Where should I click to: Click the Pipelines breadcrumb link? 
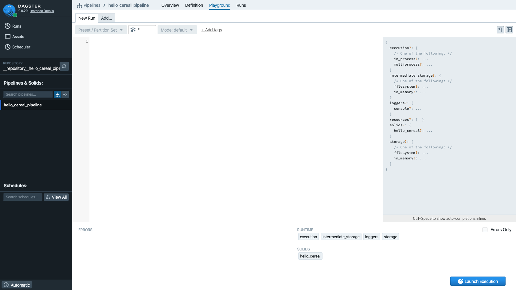tap(92, 5)
